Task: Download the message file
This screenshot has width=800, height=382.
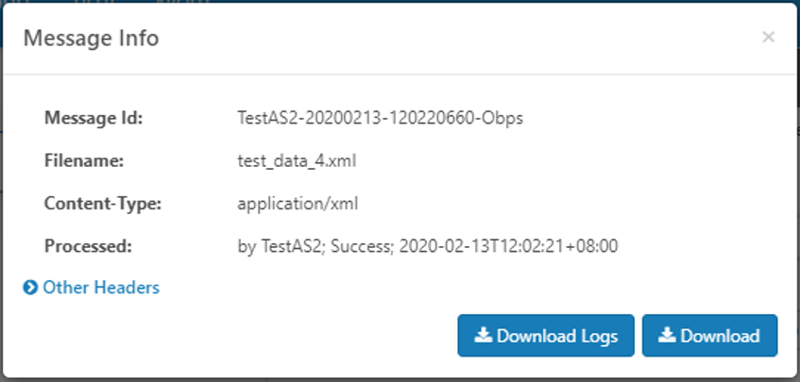Action: pos(709,336)
